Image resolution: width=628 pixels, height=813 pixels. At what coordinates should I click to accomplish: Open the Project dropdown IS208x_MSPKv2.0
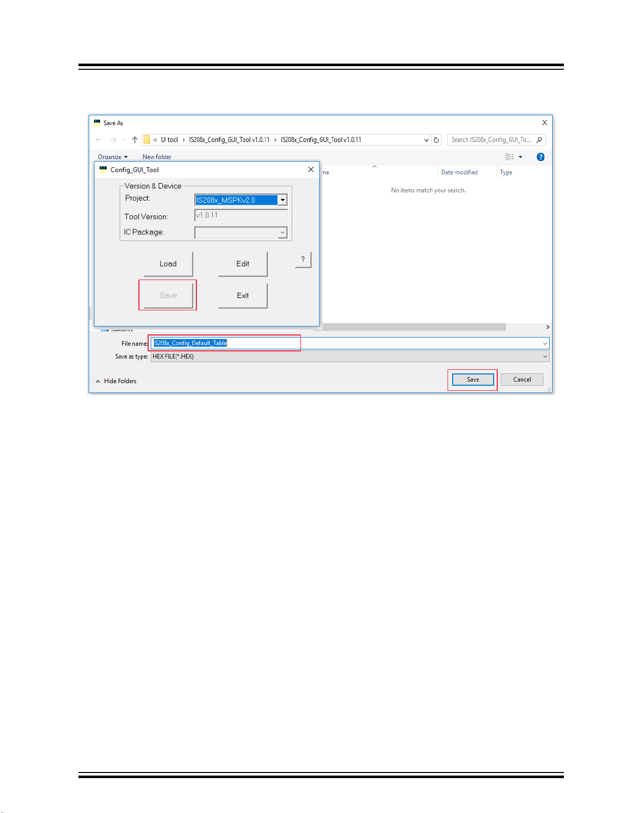coord(241,200)
